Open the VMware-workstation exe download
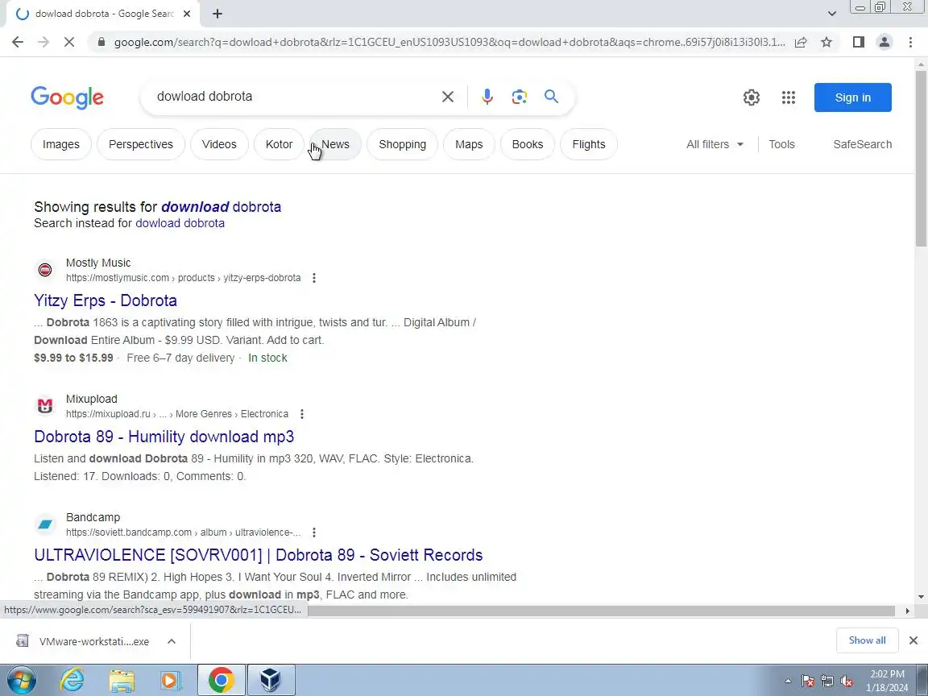 [x=83, y=641]
